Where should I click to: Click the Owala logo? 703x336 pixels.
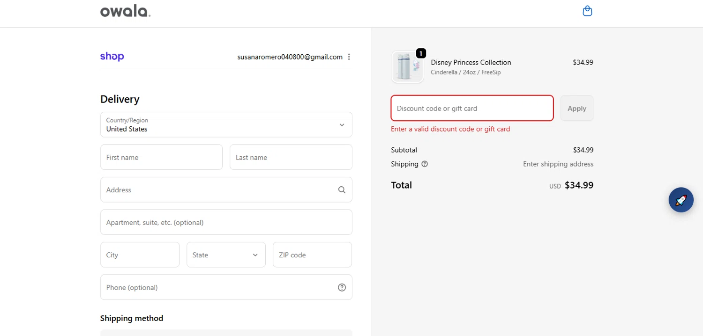point(125,11)
